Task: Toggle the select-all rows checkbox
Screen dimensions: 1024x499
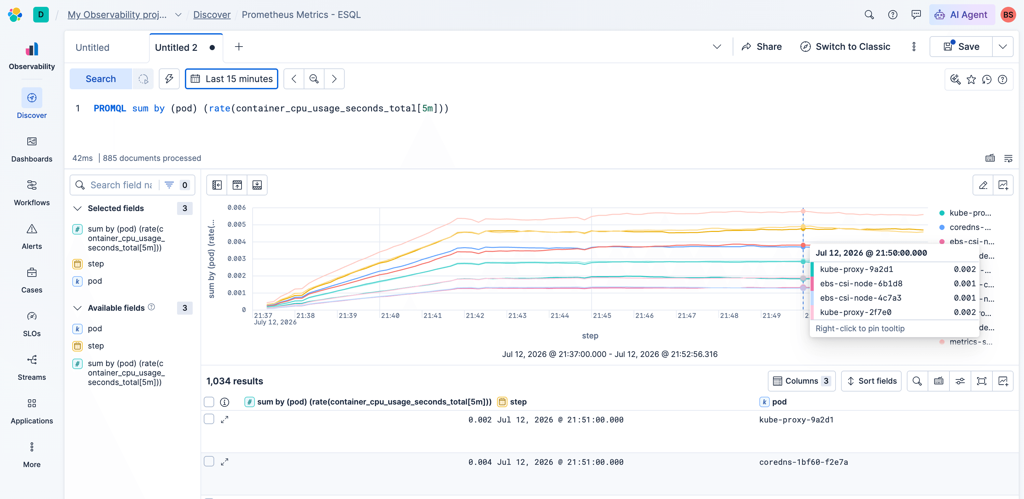Action: point(209,402)
